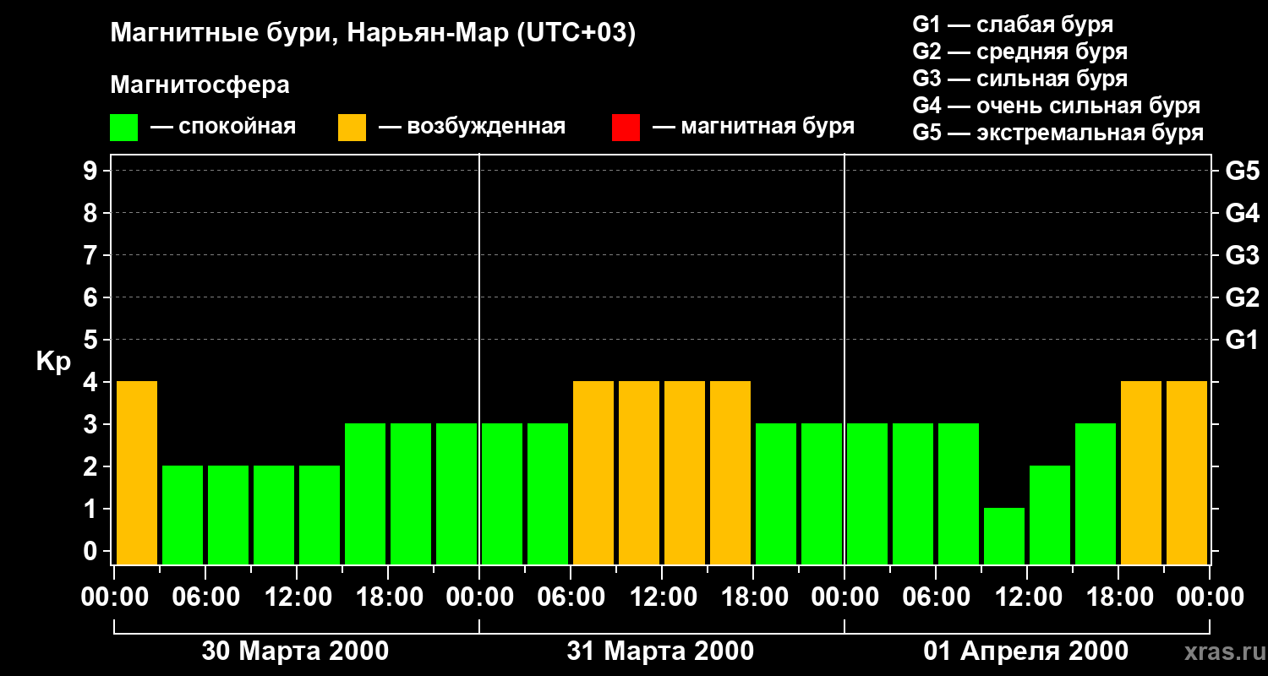The width and height of the screenshot is (1268, 676).
Task: Click the '30 Марта 2000' date label
Action: [295, 651]
